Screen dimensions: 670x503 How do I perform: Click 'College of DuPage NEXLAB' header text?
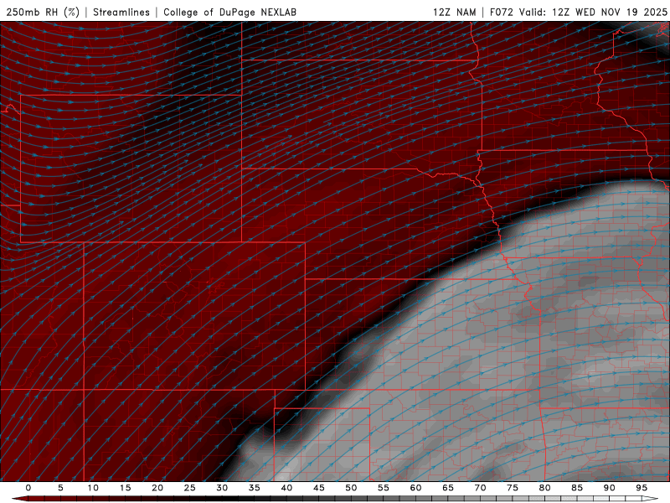click(229, 12)
